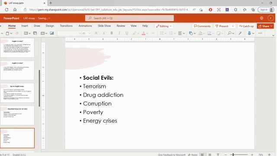277x156 pixels.
Task: Apply the text highlight color
Action: pyautogui.click(x=135, y=33)
